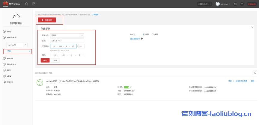
Task: Click the 弹性IP地址 sidebar icon
Action: (x=4, y=64)
